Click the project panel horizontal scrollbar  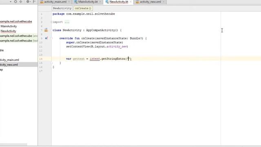13,144
